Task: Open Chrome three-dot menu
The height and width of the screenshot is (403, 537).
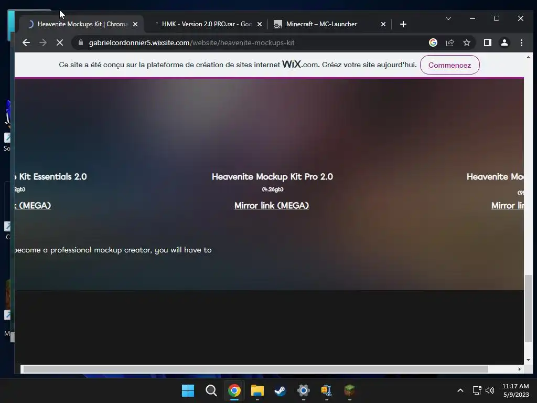Action: [521, 43]
